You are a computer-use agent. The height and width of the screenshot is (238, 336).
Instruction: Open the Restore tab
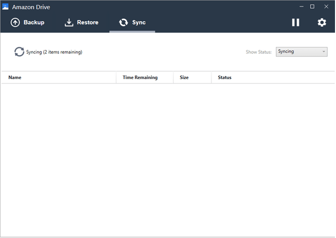pyautogui.click(x=87, y=22)
